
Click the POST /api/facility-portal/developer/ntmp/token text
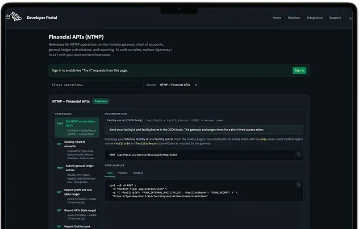pyautogui.click(x=143, y=155)
